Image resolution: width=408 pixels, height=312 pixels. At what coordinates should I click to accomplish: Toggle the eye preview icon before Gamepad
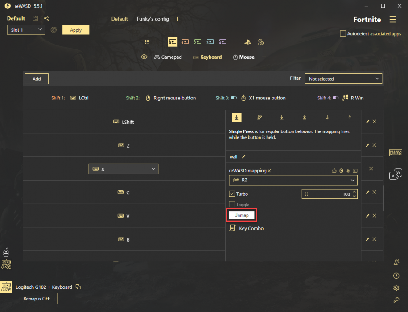144,57
